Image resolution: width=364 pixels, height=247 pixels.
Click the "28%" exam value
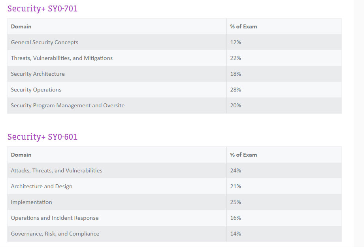pos(236,90)
